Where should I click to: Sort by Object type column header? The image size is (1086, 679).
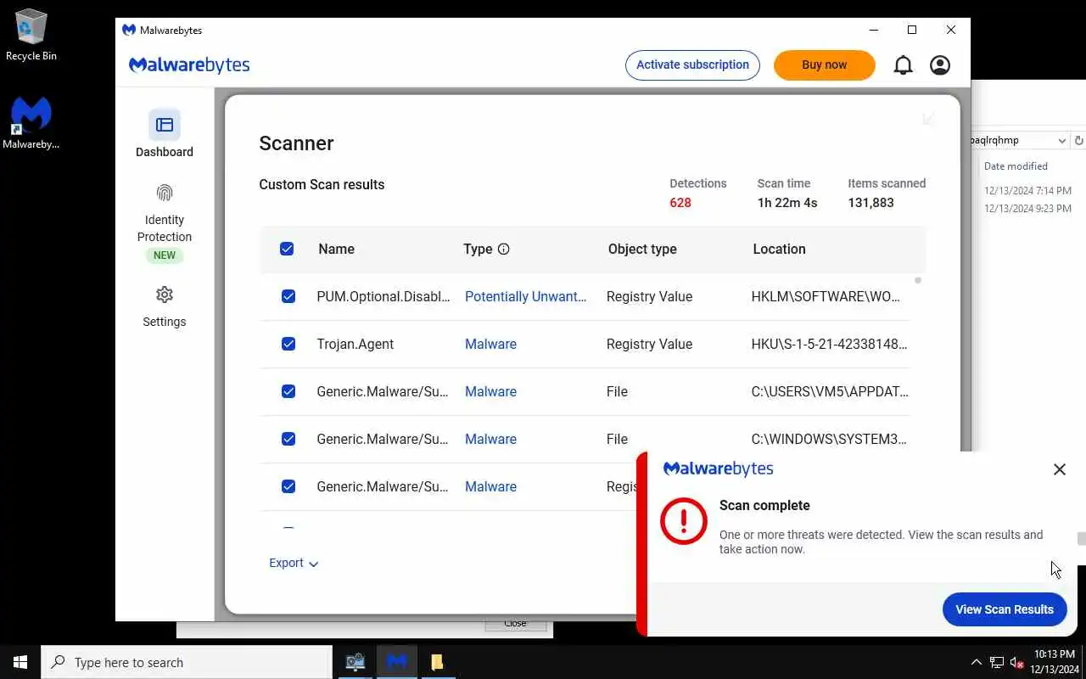(642, 249)
